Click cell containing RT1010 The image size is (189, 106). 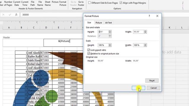pos(46,87)
